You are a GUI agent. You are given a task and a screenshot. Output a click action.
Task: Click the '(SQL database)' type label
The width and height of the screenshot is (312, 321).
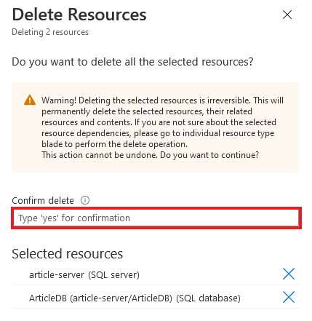tap(208, 298)
